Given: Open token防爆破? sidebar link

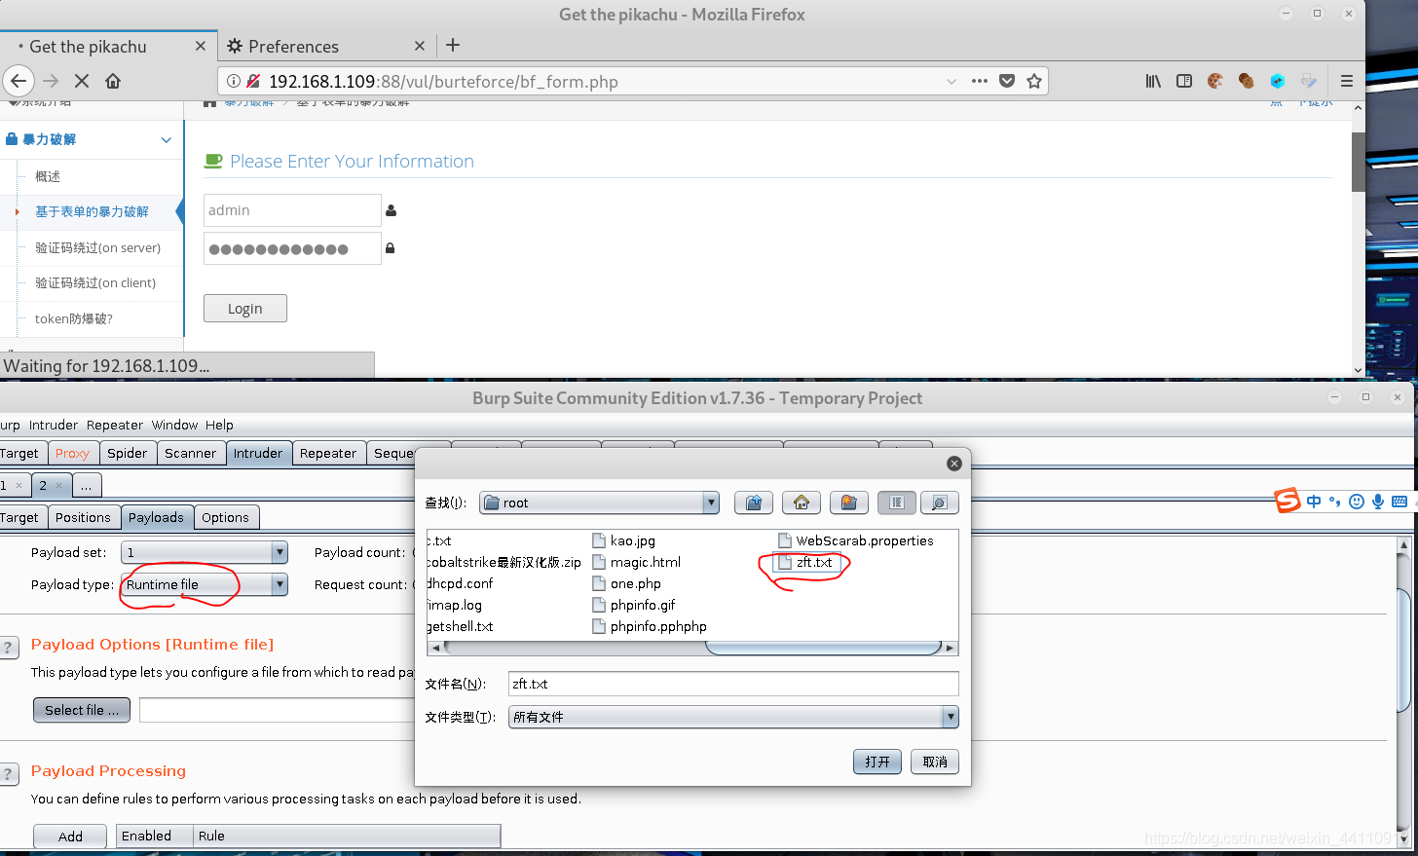Looking at the screenshot, I should click(74, 318).
